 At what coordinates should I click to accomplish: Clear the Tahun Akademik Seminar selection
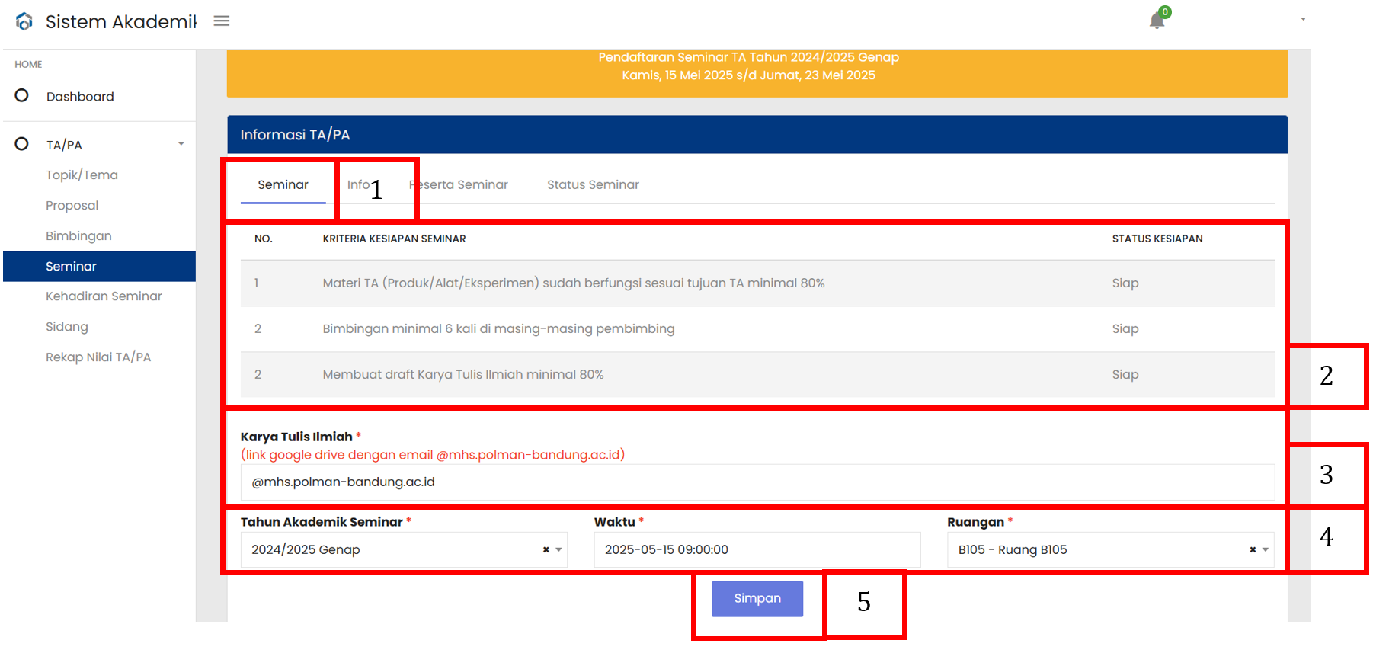546,549
